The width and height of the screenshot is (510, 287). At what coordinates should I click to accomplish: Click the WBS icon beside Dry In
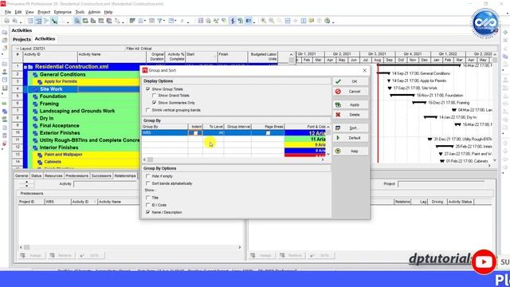coord(35,119)
